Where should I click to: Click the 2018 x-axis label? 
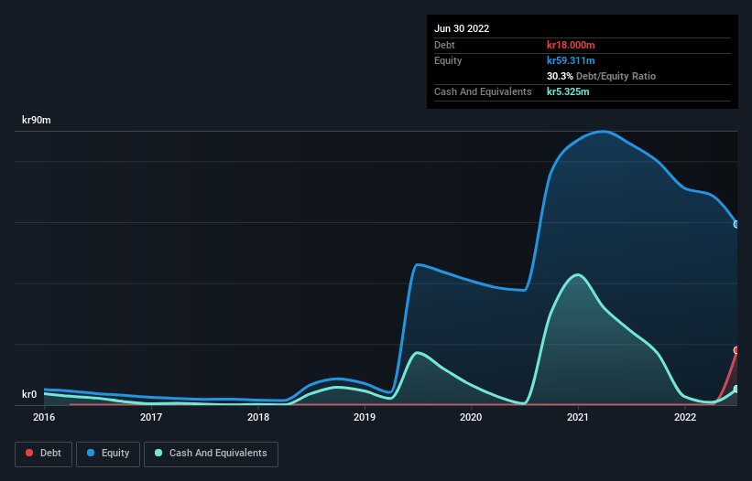click(258, 417)
